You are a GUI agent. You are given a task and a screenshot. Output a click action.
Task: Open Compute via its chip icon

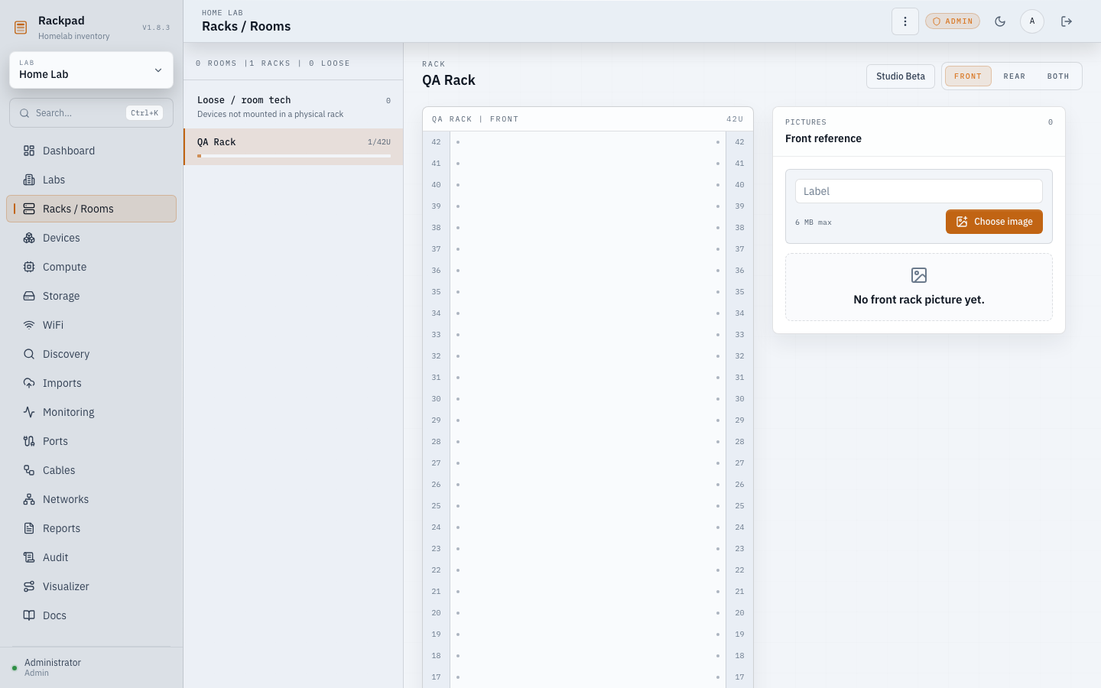pos(29,267)
